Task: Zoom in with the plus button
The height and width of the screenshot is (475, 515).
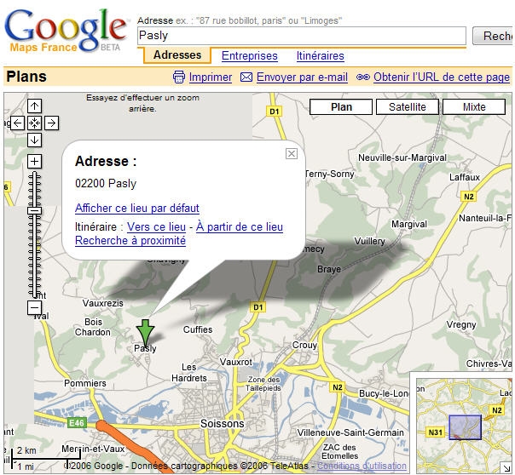Action: tap(34, 161)
